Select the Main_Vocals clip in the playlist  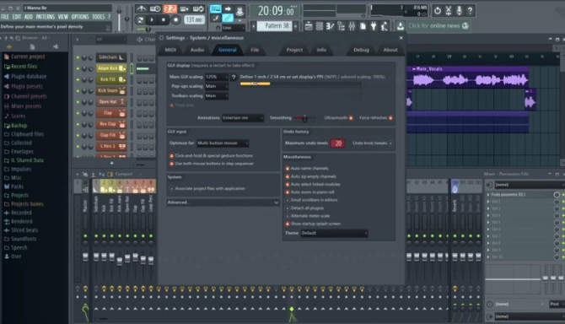468,77
